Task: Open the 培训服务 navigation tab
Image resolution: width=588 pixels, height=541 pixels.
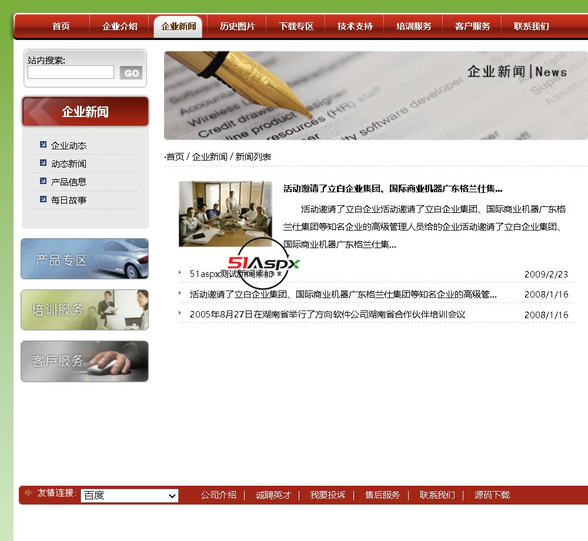Action: [x=413, y=26]
